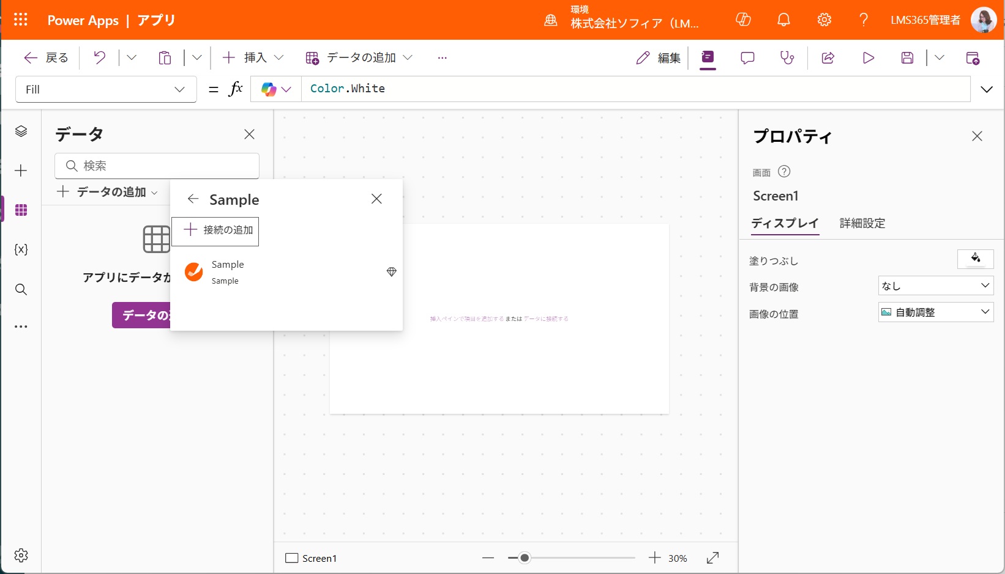Fit the canvas to window icon
The width and height of the screenshot is (1005, 574).
coord(712,557)
